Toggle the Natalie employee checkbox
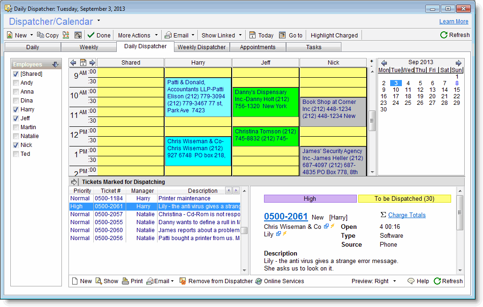 pos(16,136)
